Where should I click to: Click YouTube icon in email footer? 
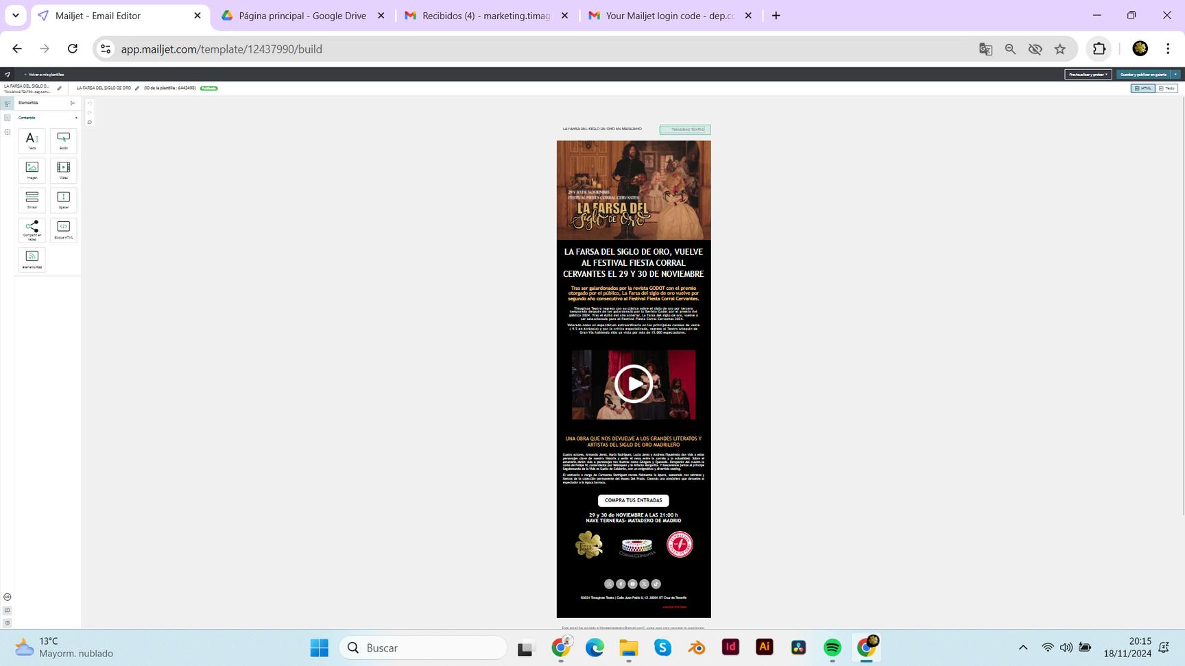click(632, 584)
